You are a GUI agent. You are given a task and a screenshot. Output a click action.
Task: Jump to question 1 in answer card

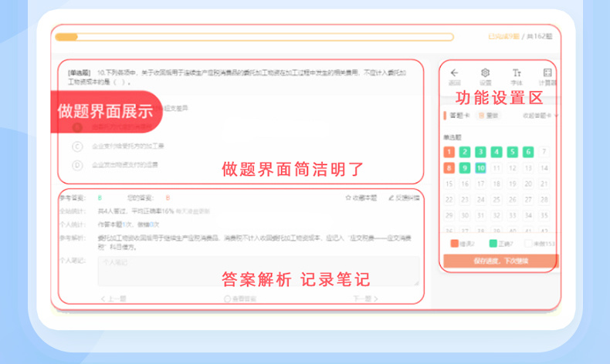tap(449, 152)
